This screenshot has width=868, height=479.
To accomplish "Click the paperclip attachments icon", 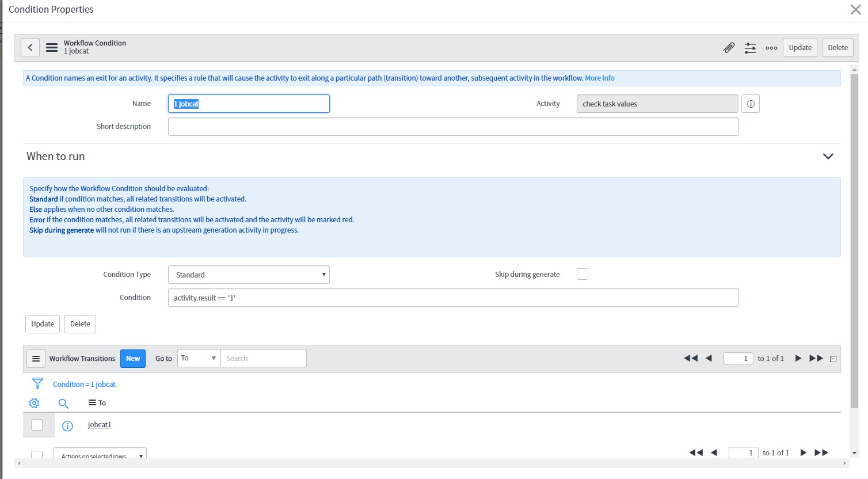I will (x=729, y=48).
